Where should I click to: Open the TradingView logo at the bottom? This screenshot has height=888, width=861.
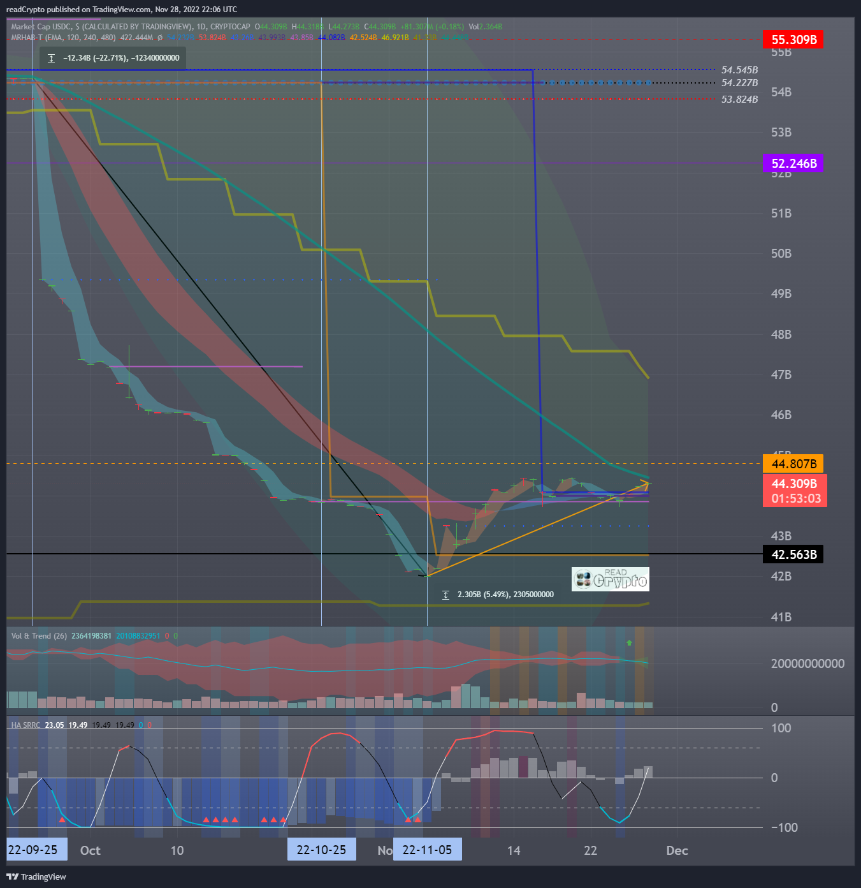pyautogui.click(x=36, y=877)
